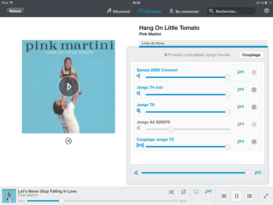Click the Rechercher search field
The image size is (273, 205).
(231, 11)
